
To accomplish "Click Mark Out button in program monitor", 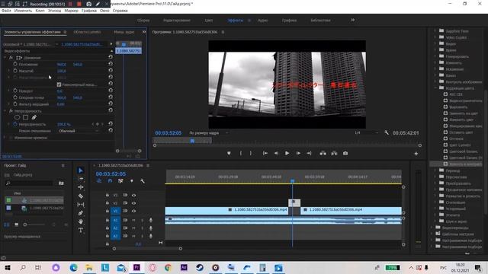I will point(251,153).
